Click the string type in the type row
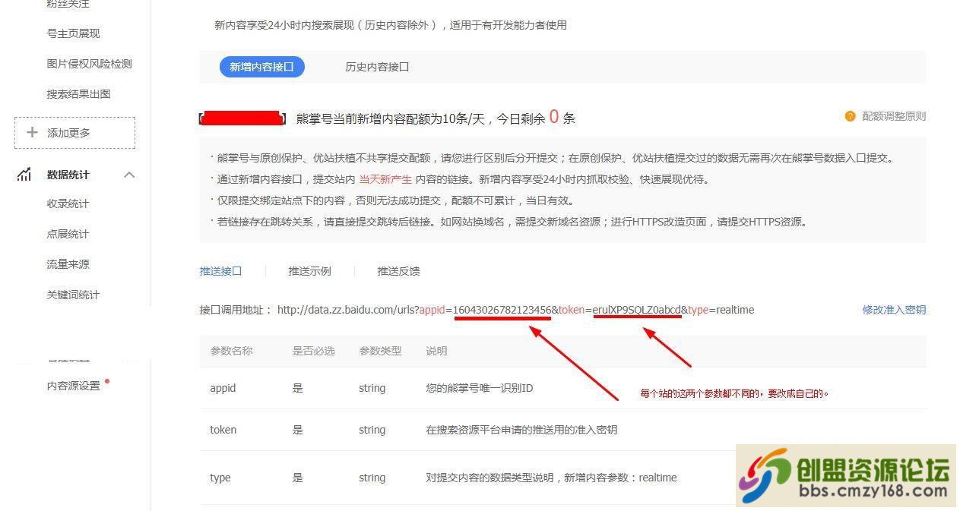This screenshot has width=960, height=511. (x=372, y=478)
